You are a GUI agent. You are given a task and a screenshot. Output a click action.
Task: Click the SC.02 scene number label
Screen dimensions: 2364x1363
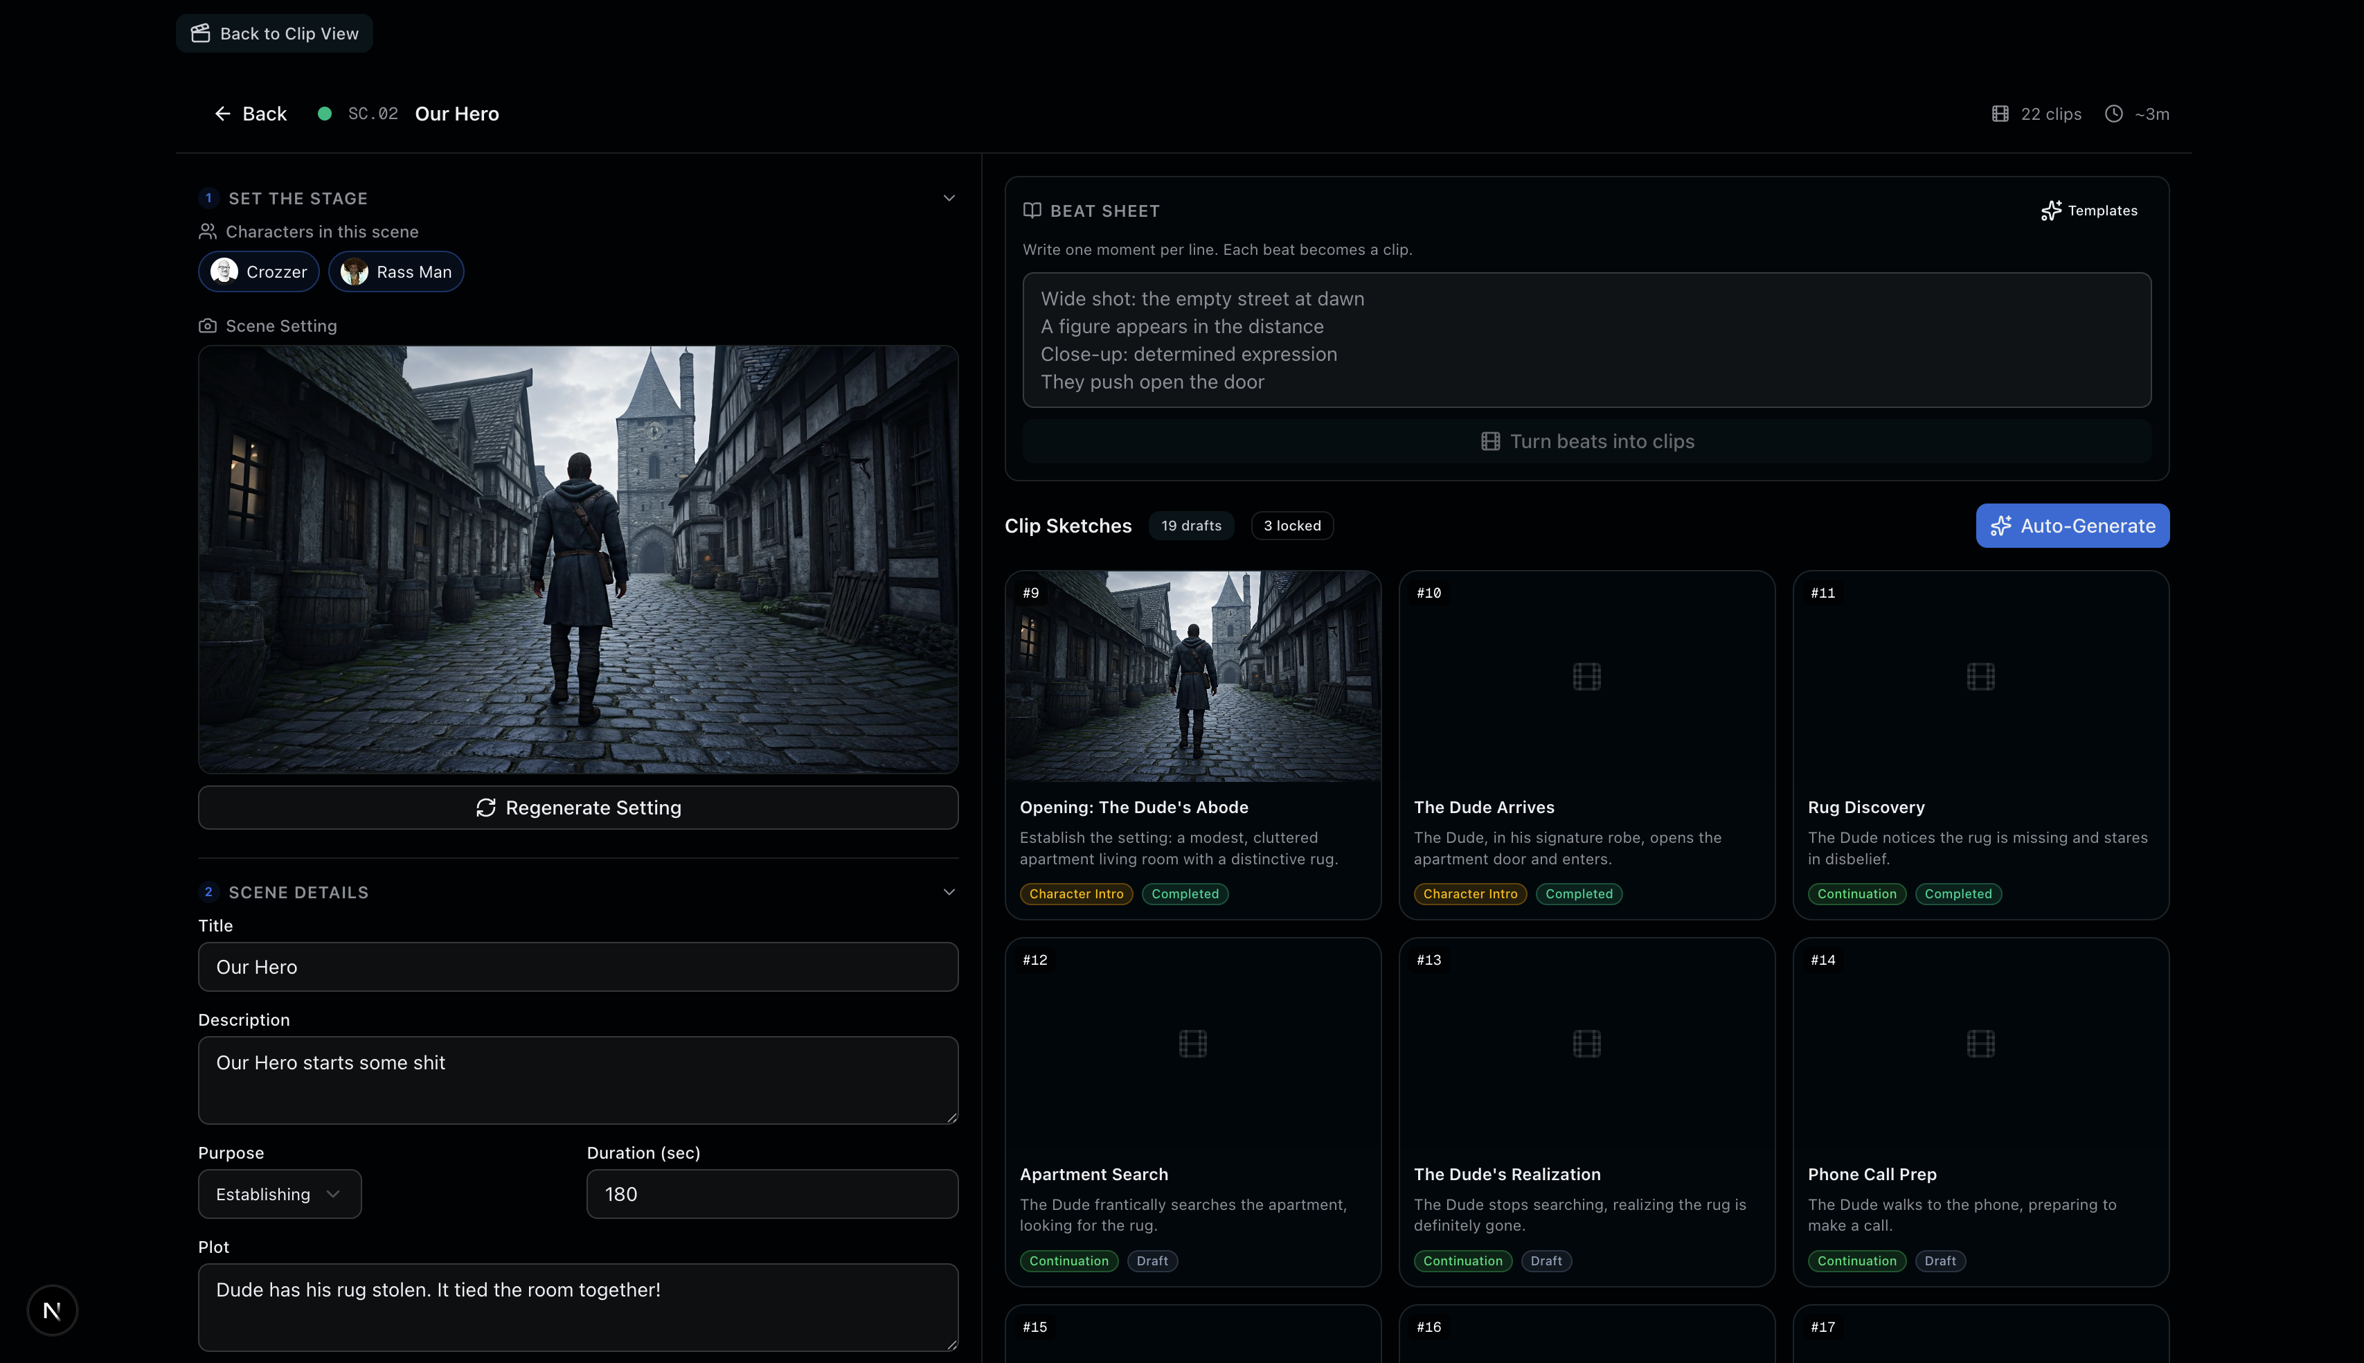[x=373, y=114]
